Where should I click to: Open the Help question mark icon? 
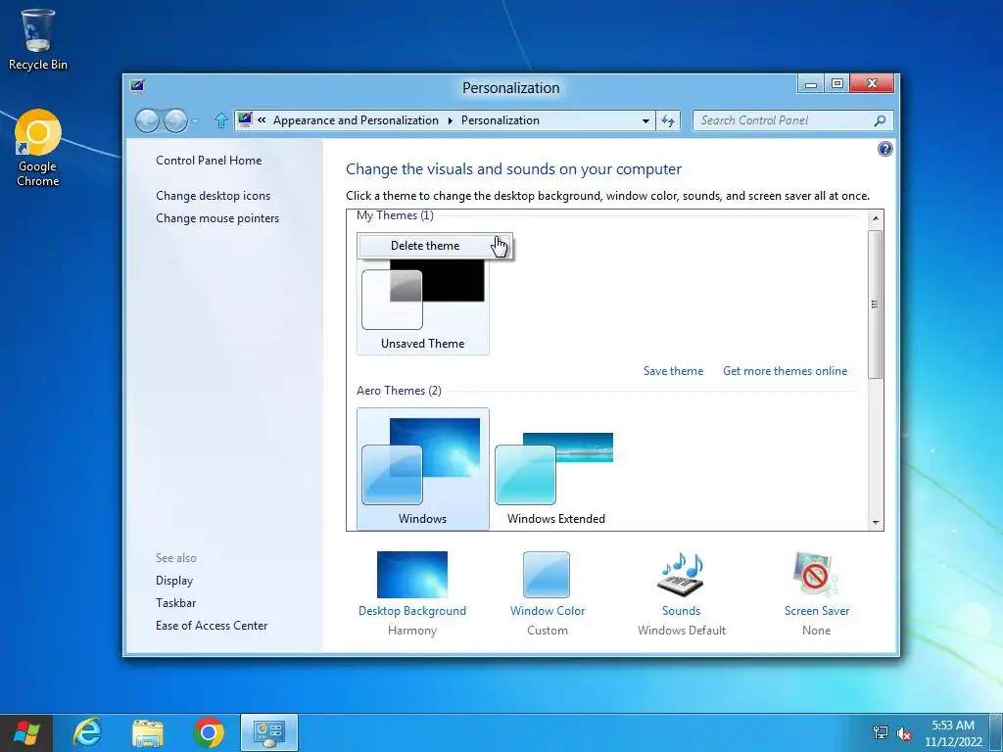point(884,149)
